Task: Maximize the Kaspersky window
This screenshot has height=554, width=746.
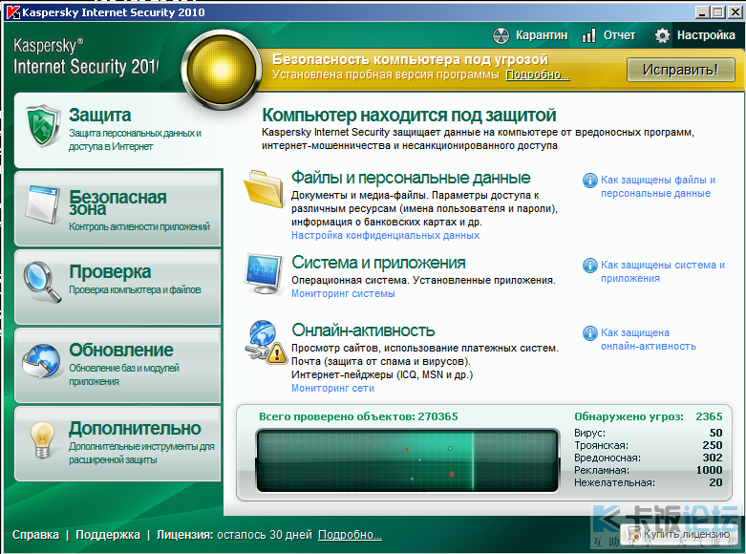Action: (717, 11)
